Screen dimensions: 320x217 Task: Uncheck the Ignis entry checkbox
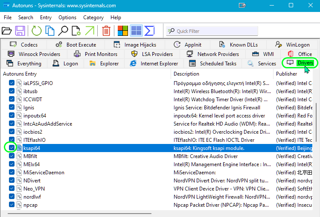coord(12,107)
